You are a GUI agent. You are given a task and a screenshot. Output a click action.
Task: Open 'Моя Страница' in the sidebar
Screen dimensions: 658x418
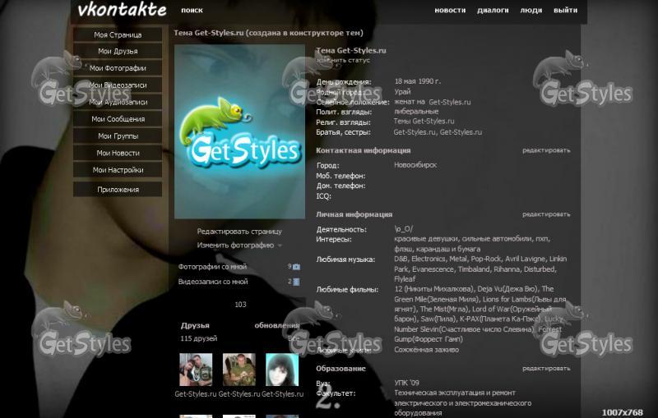click(x=118, y=34)
